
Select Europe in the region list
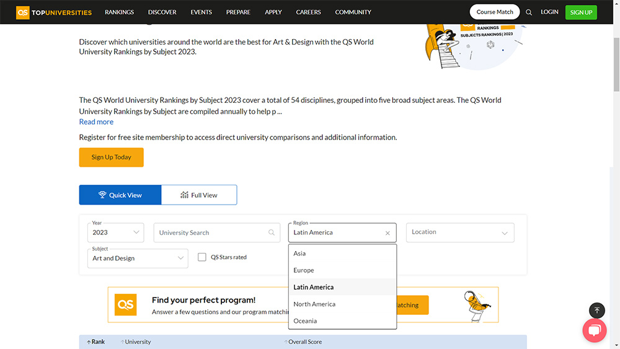(342, 270)
